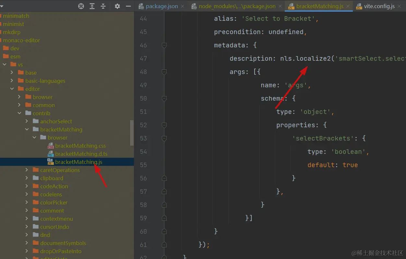Click the TS file icon of bracketMatching.d.ts
This screenshot has height=259, width=406.
click(x=51, y=154)
